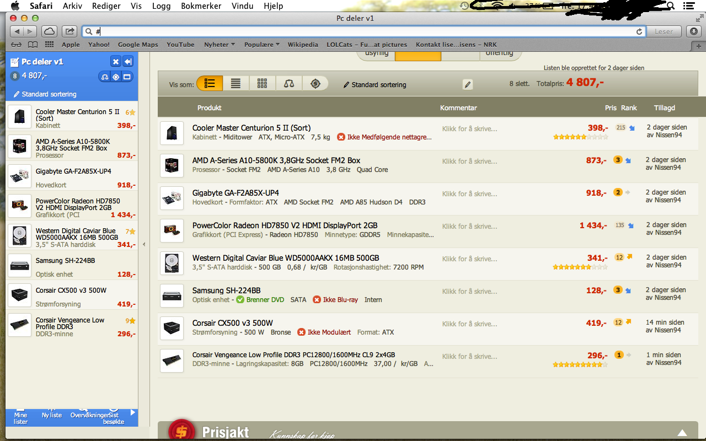Click the orange trend arrow on the Western Digital row
Viewport: 706px width, 441px height.
click(629, 257)
